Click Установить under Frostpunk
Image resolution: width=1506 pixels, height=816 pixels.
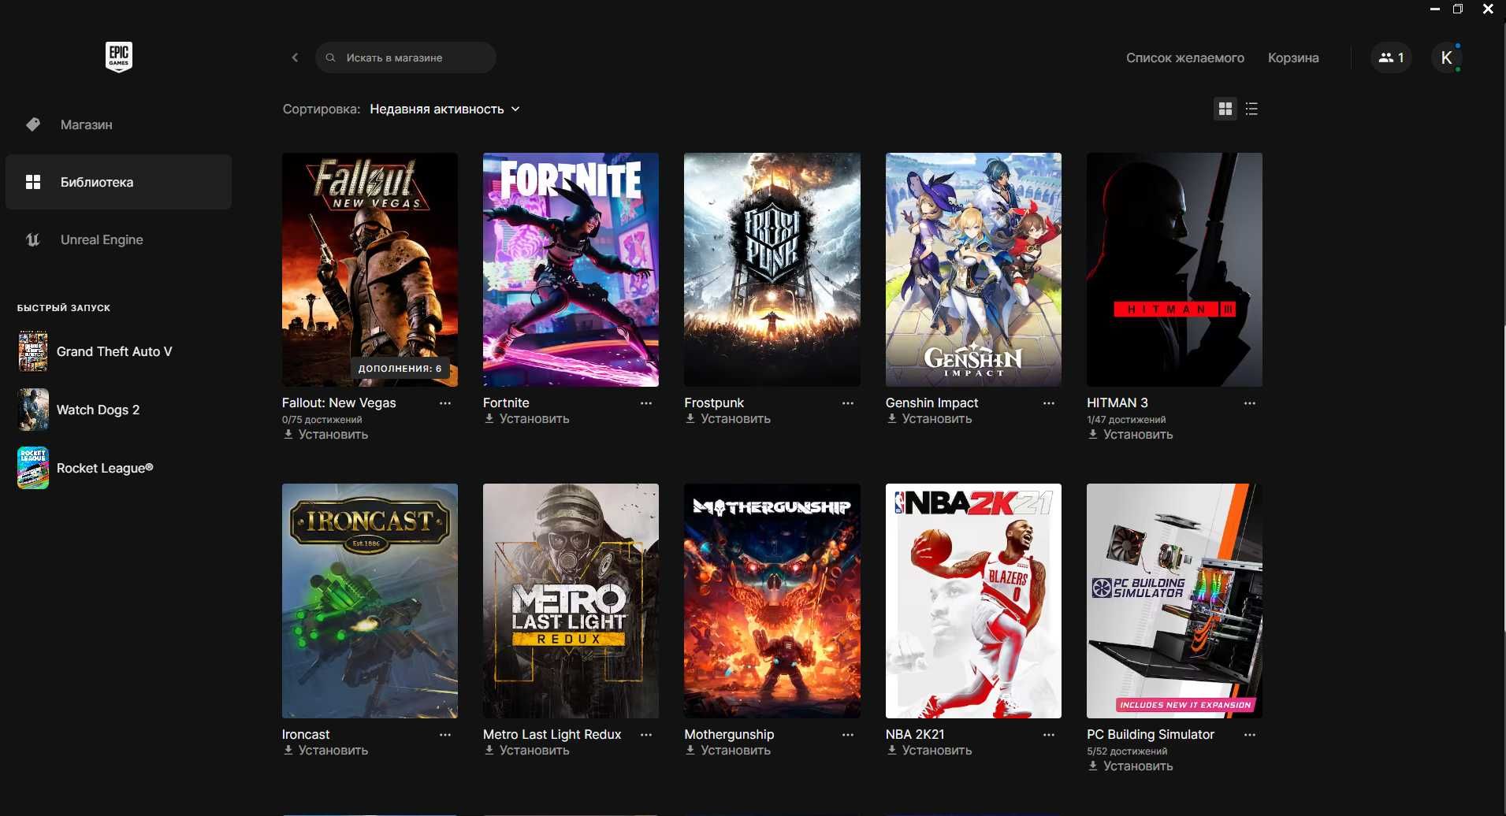click(728, 419)
